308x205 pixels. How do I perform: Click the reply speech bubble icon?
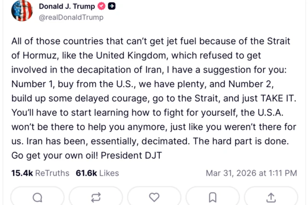[x=38, y=197]
